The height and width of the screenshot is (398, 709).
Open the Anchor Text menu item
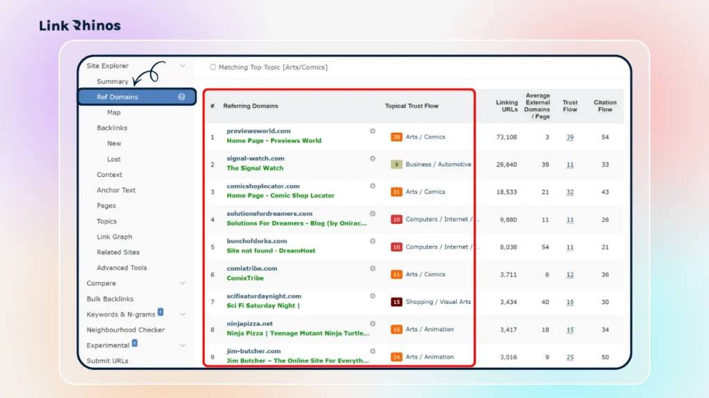(x=116, y=190)
